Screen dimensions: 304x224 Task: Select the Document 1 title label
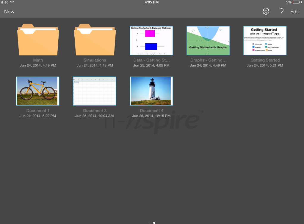38,110
